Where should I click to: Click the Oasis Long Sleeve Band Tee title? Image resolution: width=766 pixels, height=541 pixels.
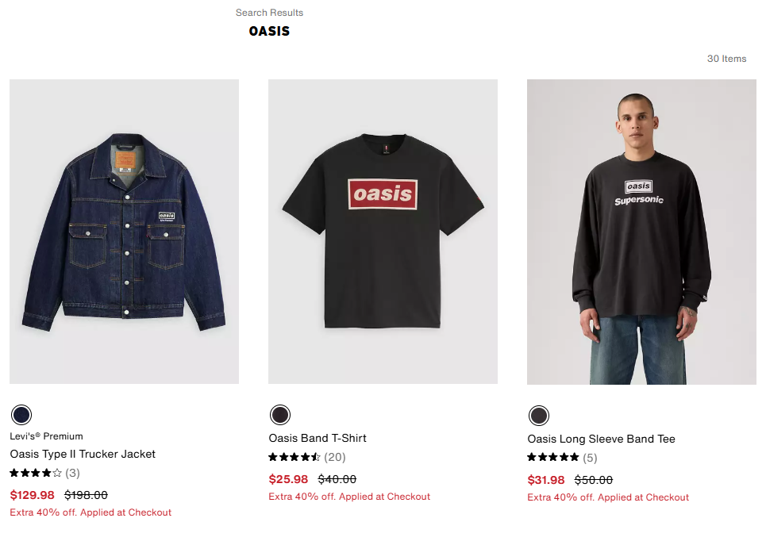pos(602,439)
